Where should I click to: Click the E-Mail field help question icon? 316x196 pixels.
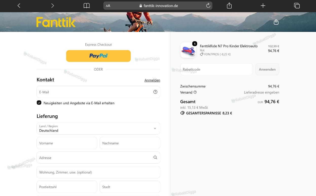coord(155,92)
